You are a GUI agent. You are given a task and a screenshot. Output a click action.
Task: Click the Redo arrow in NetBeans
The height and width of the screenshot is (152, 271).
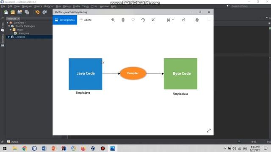coord(44,12)
